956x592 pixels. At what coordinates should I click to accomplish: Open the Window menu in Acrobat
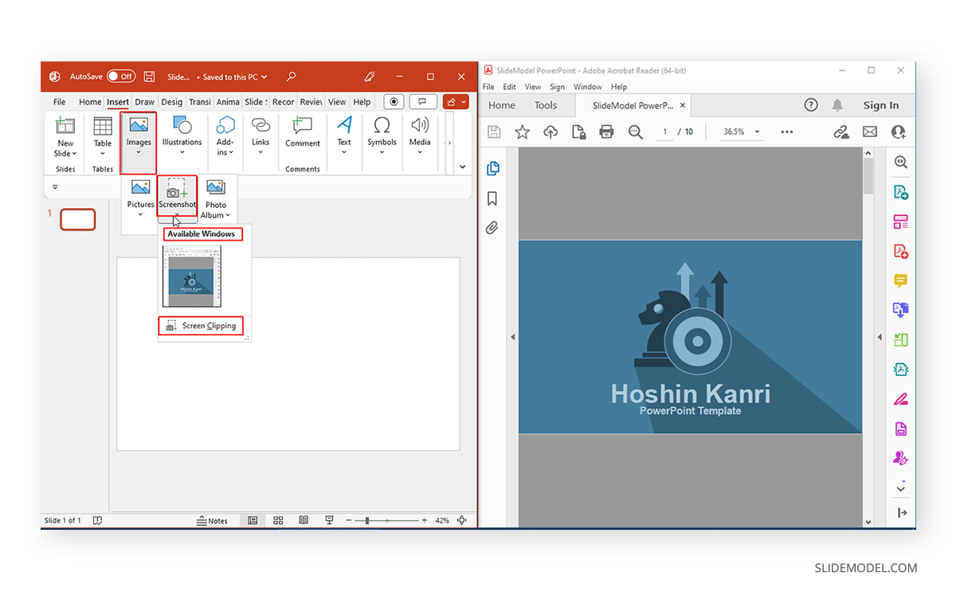click(587, 86)
